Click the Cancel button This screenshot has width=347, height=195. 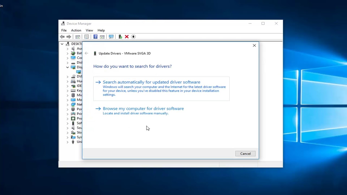point(245,154)
